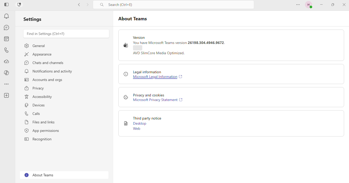
Task: Click the 'Legal information' label
Action: click(147, 72)
